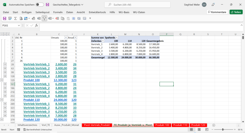Click the copy sheets icon
The image size is (245, 133).
[63, 18]
